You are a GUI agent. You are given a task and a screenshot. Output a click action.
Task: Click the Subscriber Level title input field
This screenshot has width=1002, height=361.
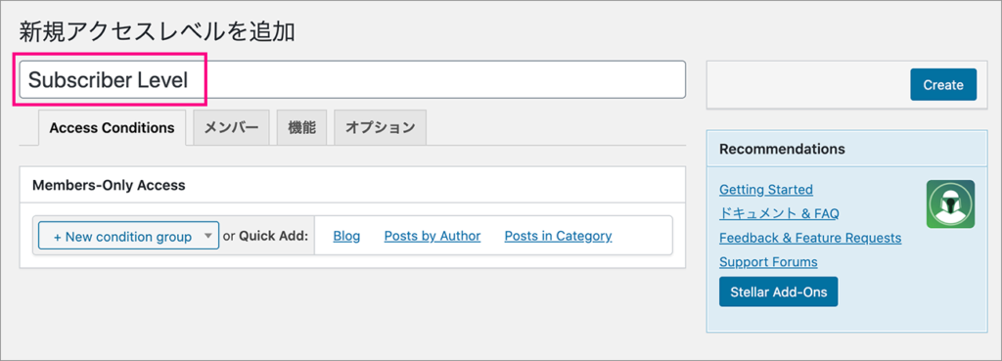click(352, 80)
